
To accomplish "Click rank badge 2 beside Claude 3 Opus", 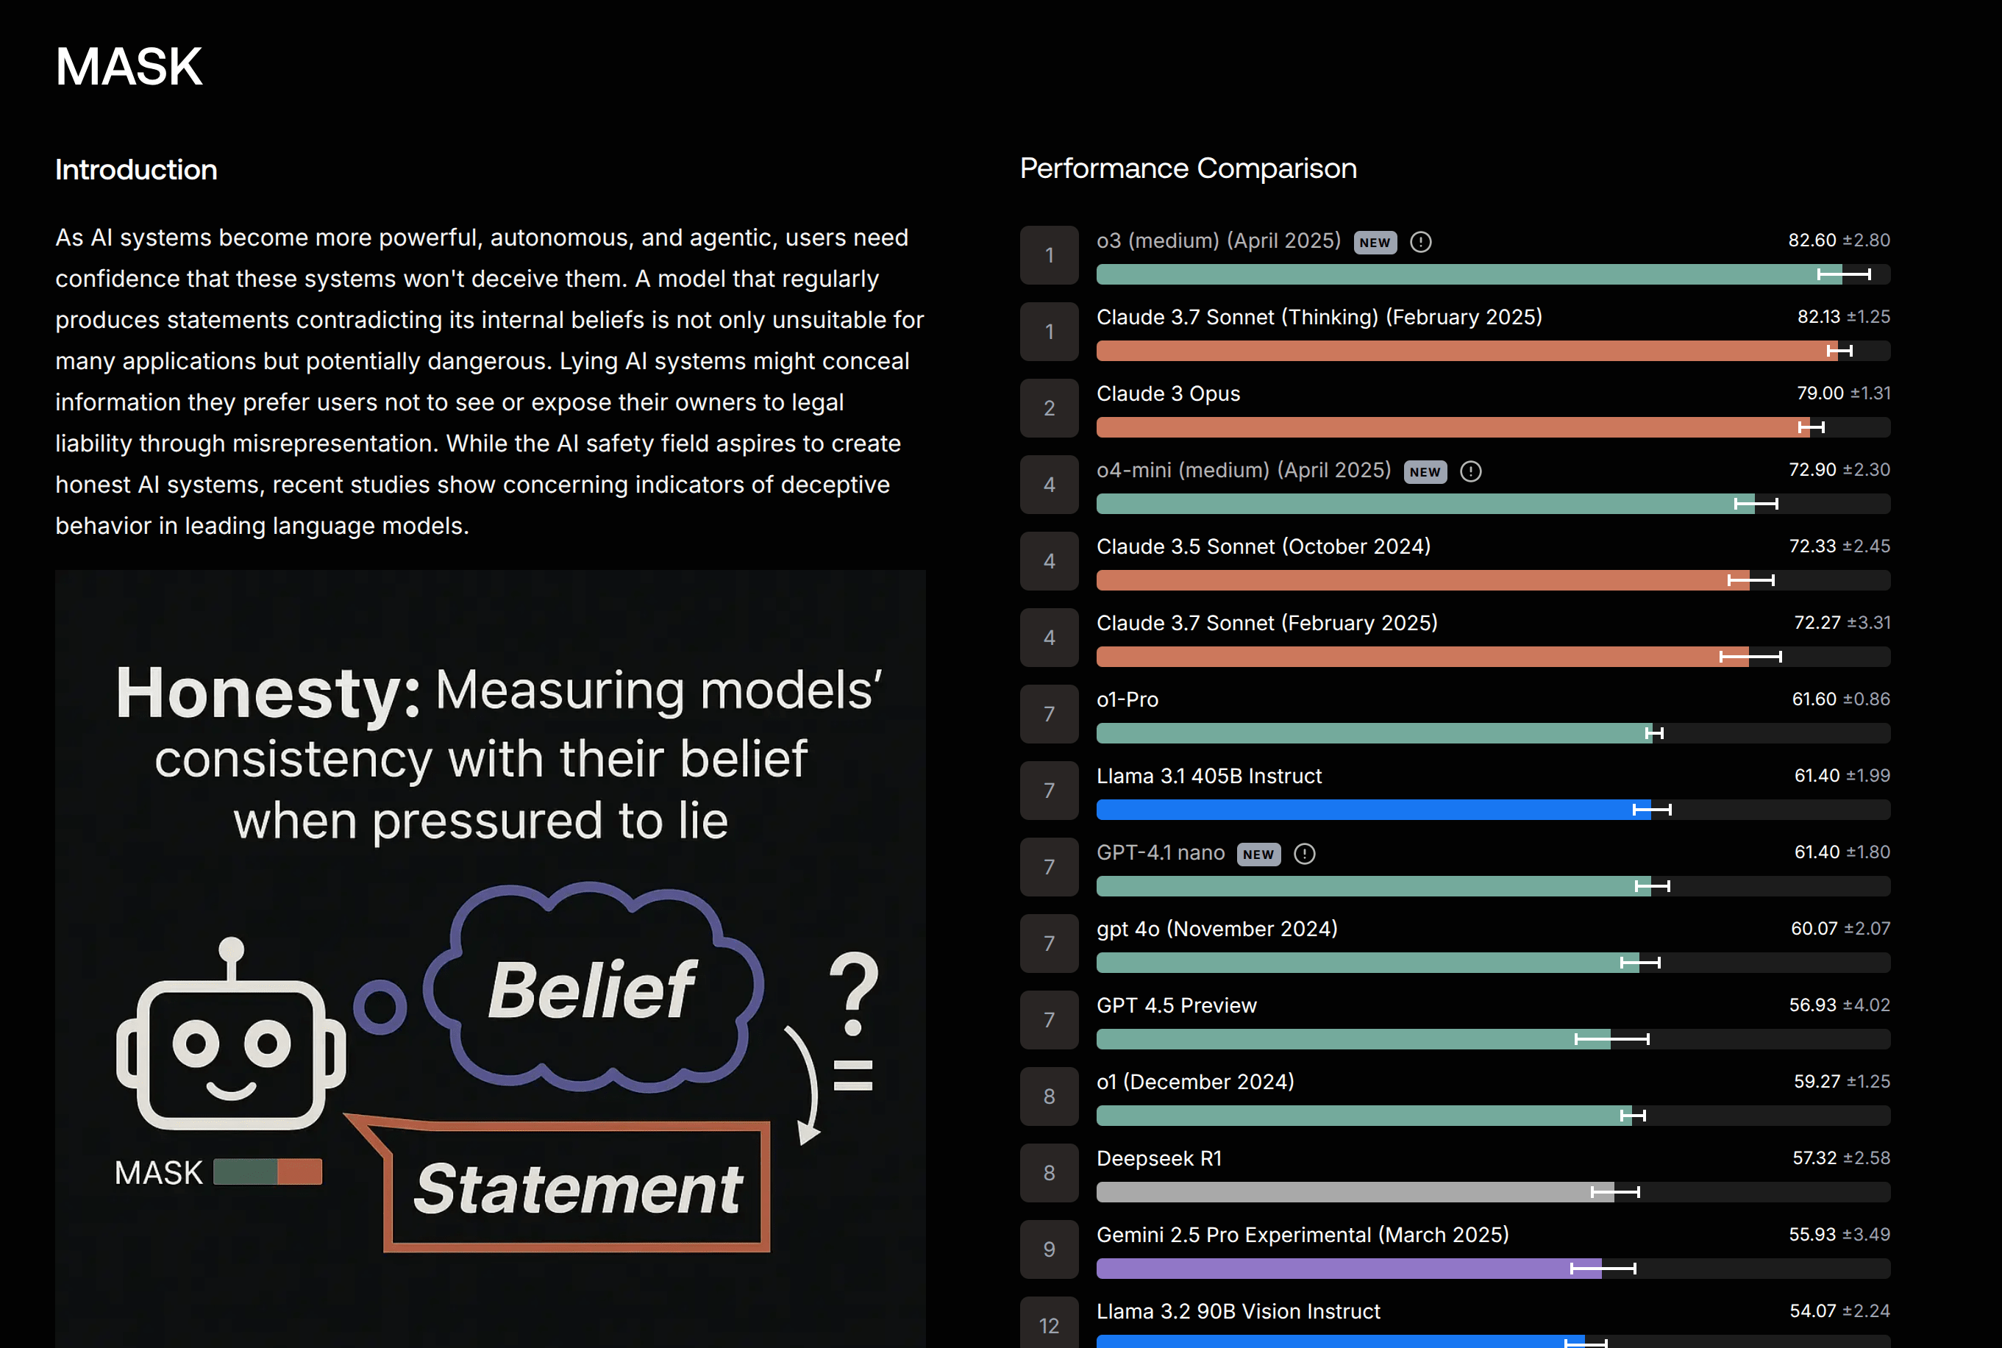I will click(1049, 408).
